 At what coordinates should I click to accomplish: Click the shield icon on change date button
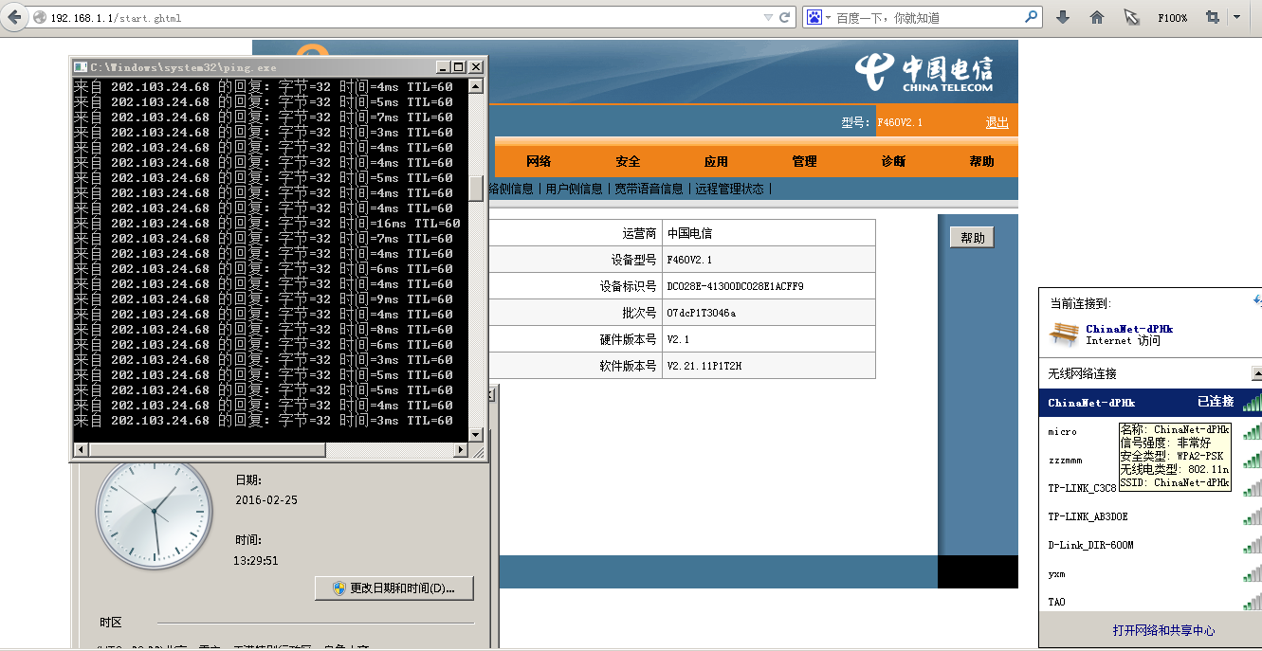339,588
